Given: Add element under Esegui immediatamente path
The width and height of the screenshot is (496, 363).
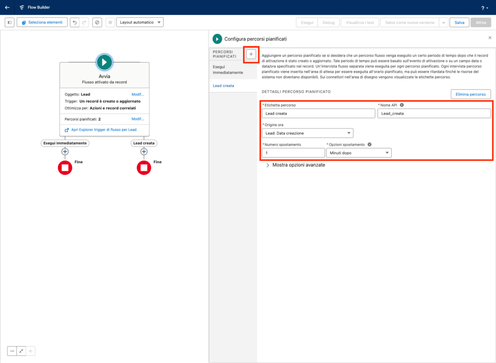Looking at the screenshot, I should pyautogui.click(x=64, y=152).
